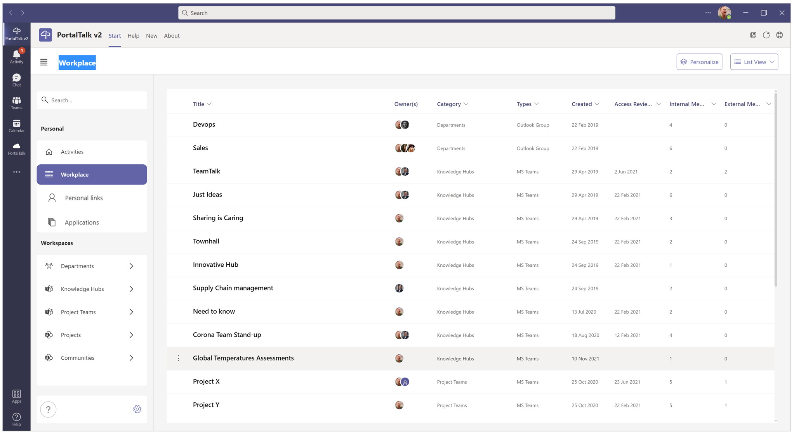This screenshot has height=433, width=794.
Task: Open the user profile avatar
Action: (725, 13)
